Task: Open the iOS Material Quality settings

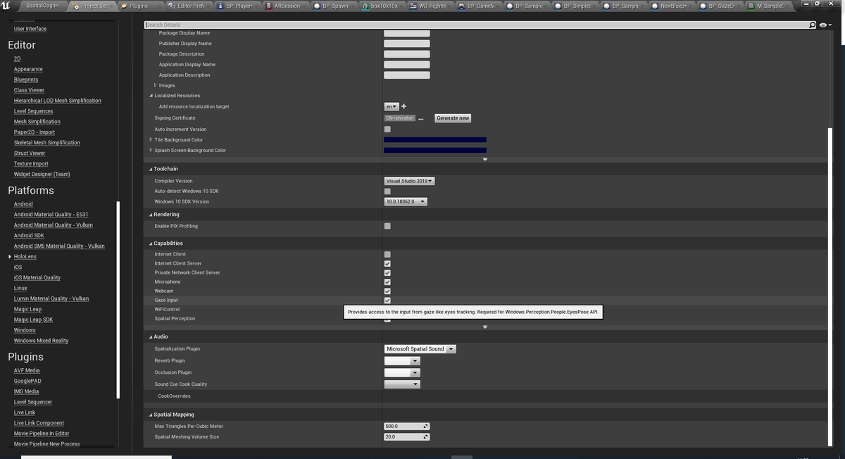Action: click(x=37, y=277)
